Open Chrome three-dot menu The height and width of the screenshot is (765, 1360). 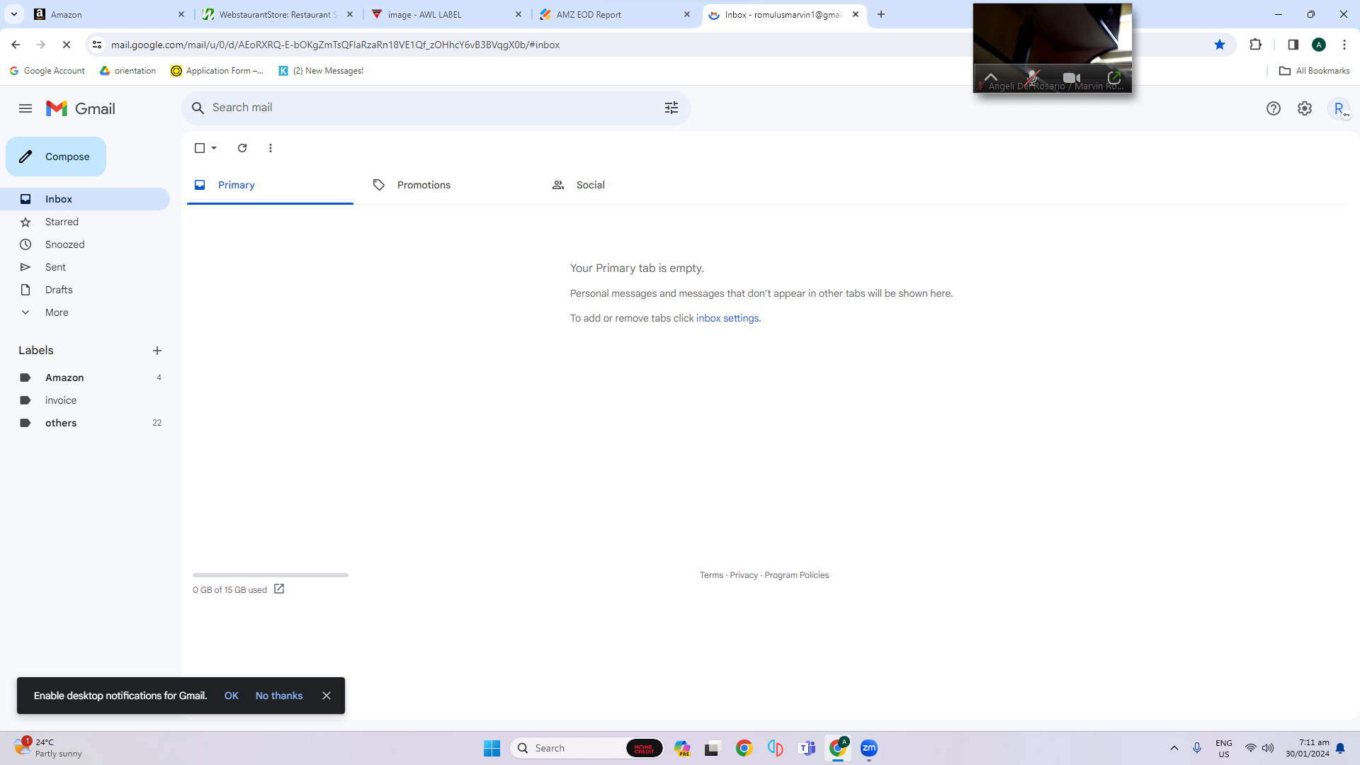pos(1344,45)
